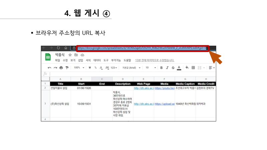Toggle strikethrough formatting
Image resolution: width=267 pixels, height=150 pixels.
173,68
